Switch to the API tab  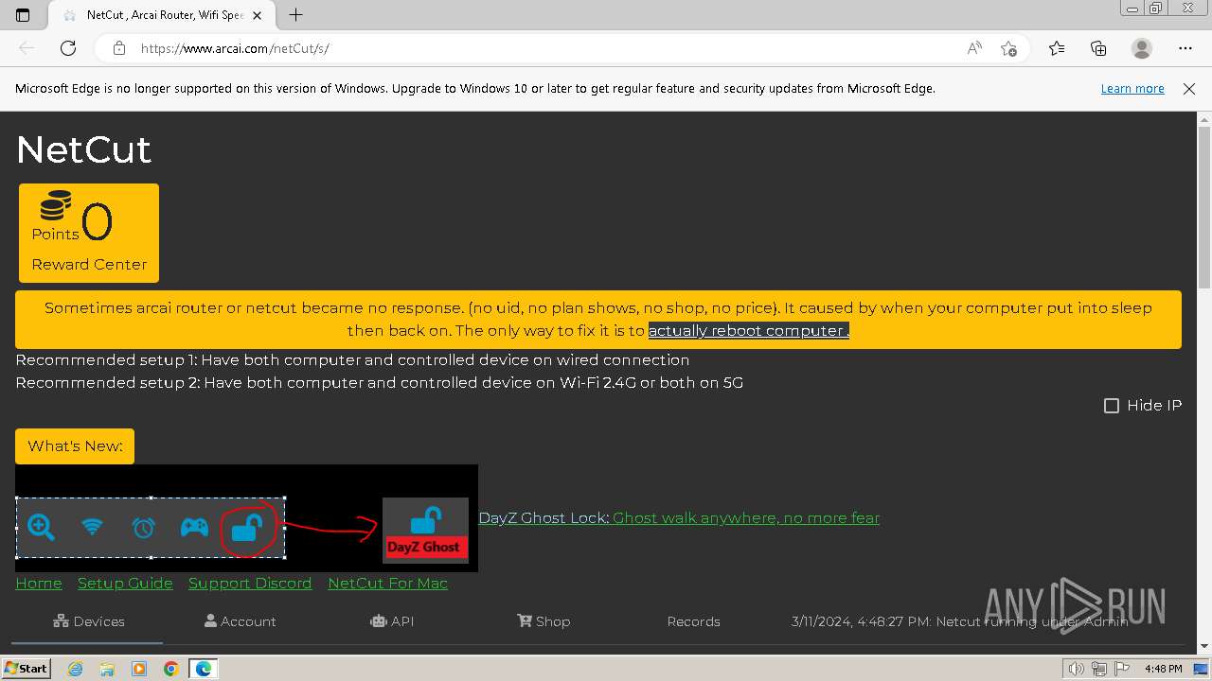(392, 621)
